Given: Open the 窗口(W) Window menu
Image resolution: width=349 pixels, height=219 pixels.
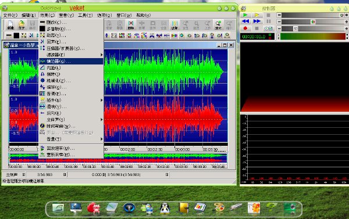Looking at the screenshot, I should point(124,15).
